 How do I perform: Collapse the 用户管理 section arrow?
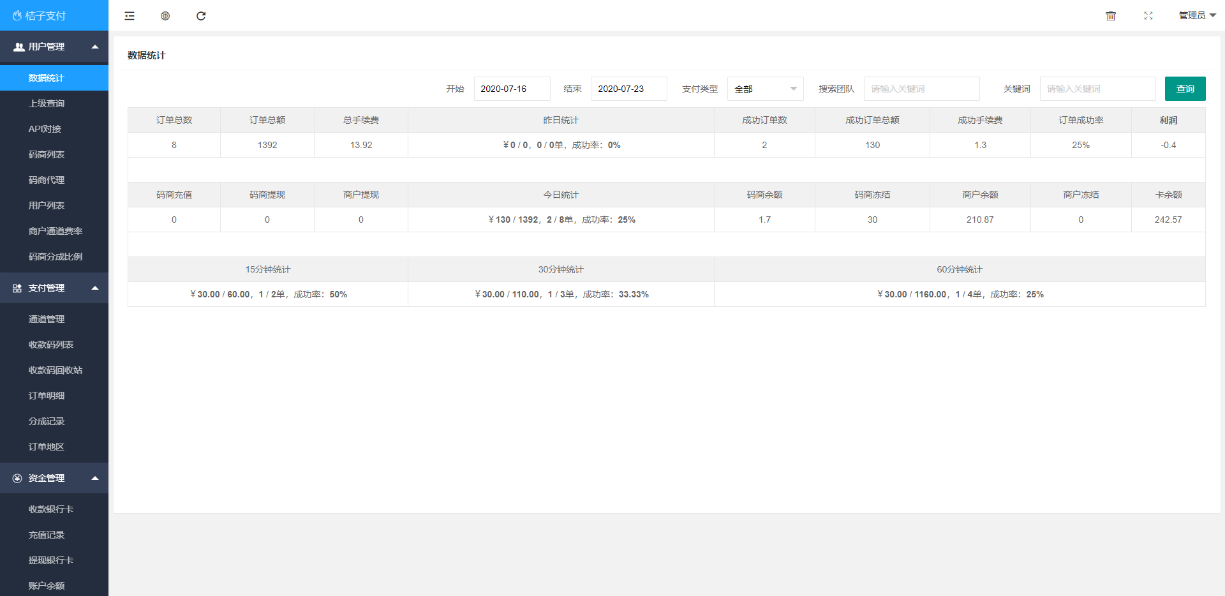(95, 47)
